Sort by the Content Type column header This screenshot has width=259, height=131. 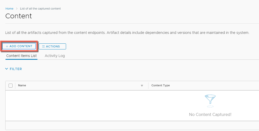coord(161,85)
